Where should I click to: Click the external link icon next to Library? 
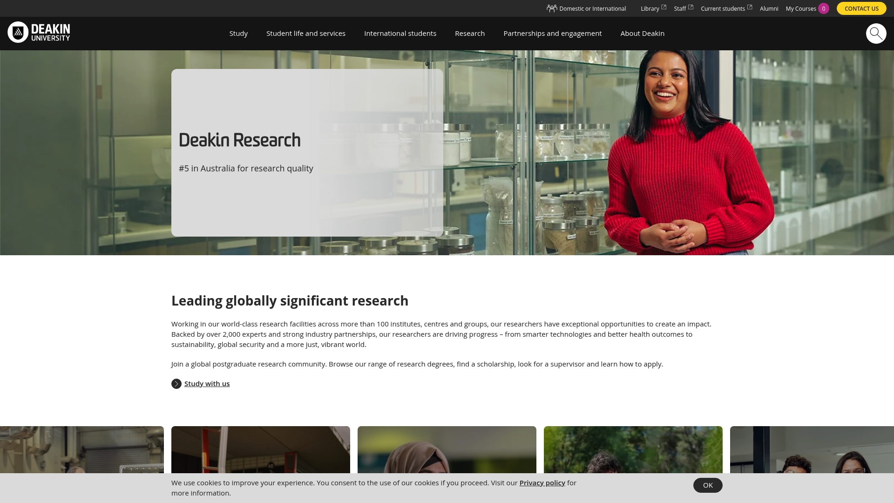click(664, 7)
